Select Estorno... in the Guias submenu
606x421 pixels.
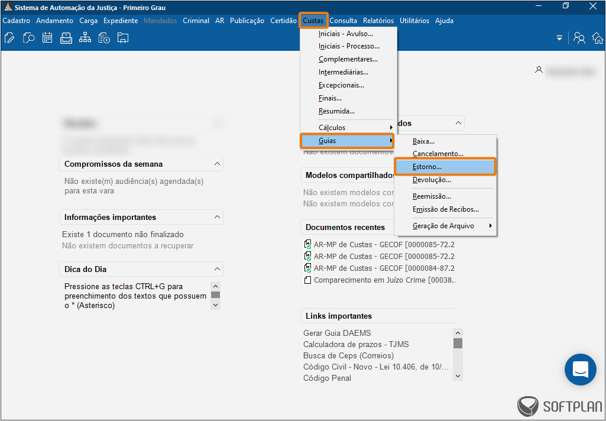click(x=445, y=167)
